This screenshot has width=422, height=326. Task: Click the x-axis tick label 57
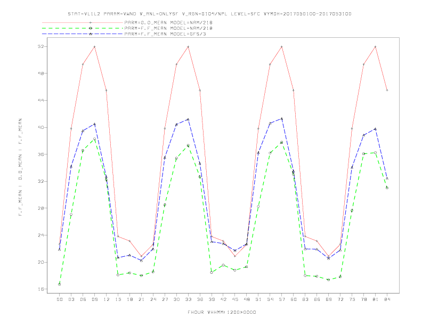click(282, 299)
